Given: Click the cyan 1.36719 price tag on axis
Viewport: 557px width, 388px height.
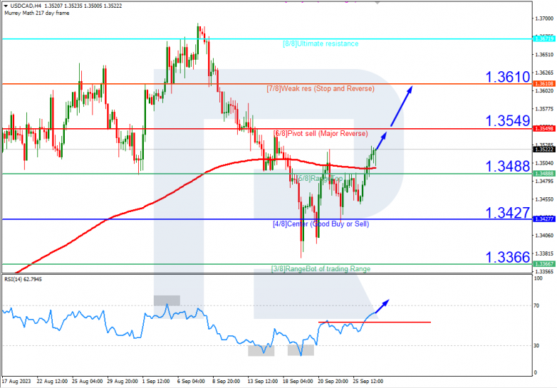Looking at the screenshot, I should pos(544,38).
